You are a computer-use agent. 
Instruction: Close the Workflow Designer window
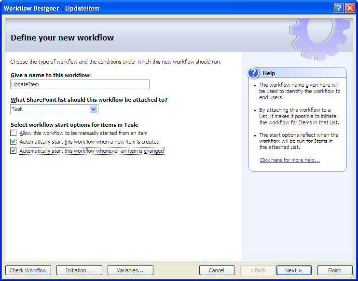coord(350,9)
